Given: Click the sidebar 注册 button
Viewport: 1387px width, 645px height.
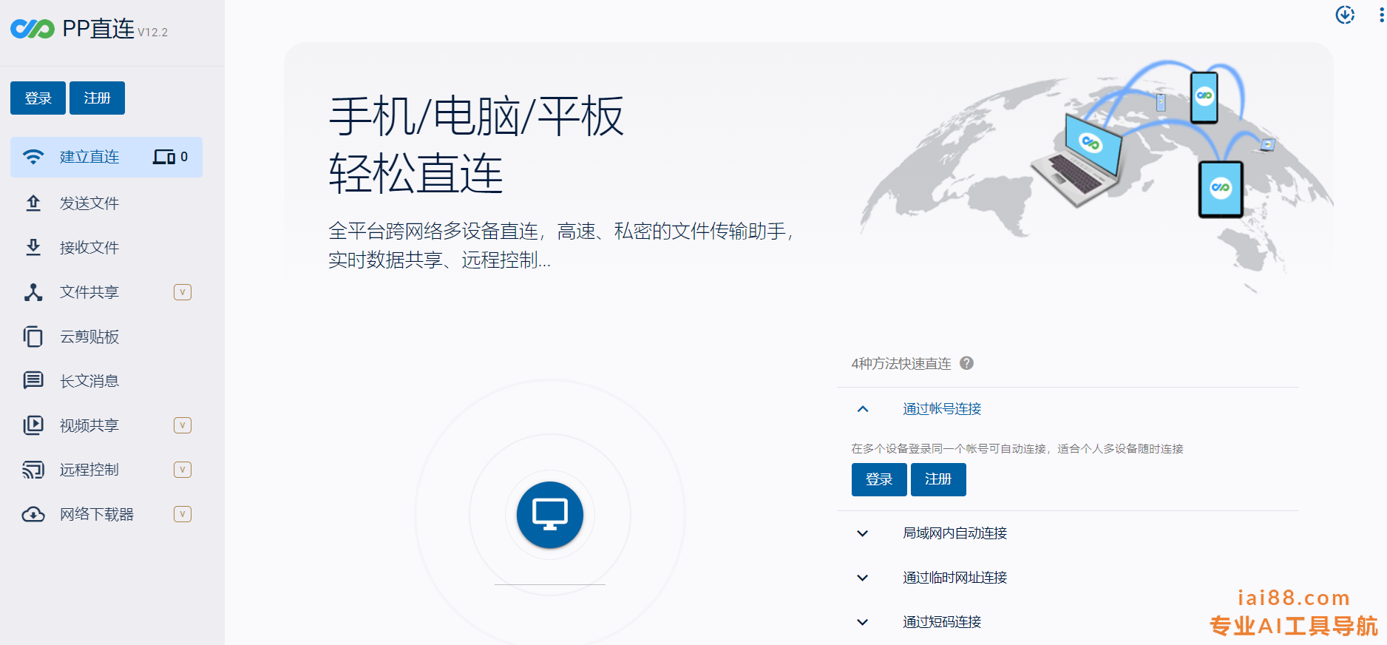Looking at the screenshot, I should [x=97, y=98].
